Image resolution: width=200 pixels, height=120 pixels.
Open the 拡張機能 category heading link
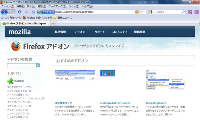coord(19,81)
